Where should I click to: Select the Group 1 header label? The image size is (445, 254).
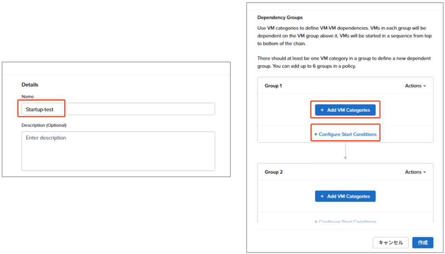pos(273,86)
